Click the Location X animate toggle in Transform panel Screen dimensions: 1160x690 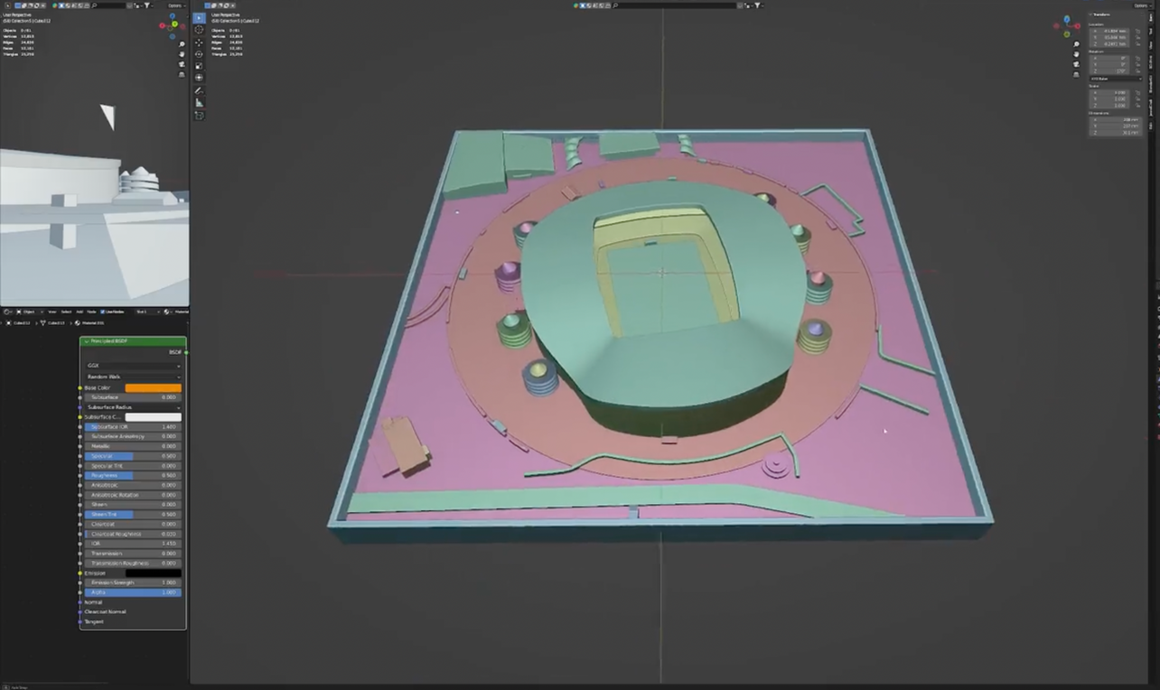(1138, 31)
